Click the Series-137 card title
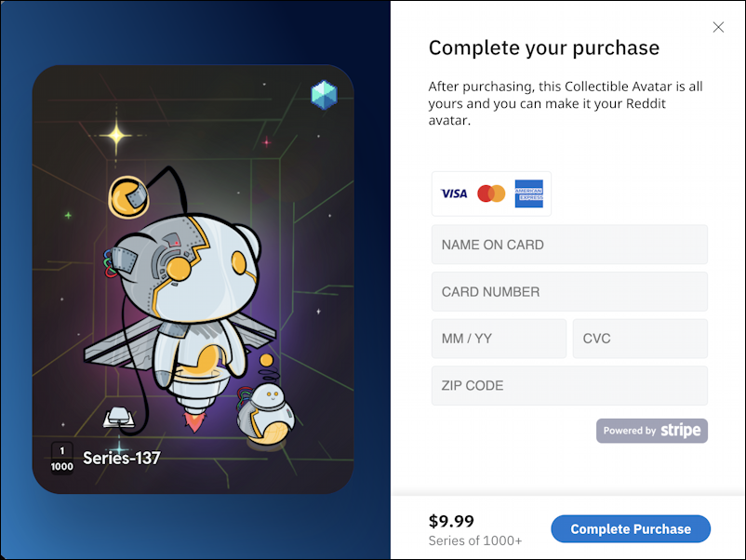 point(121,458)
